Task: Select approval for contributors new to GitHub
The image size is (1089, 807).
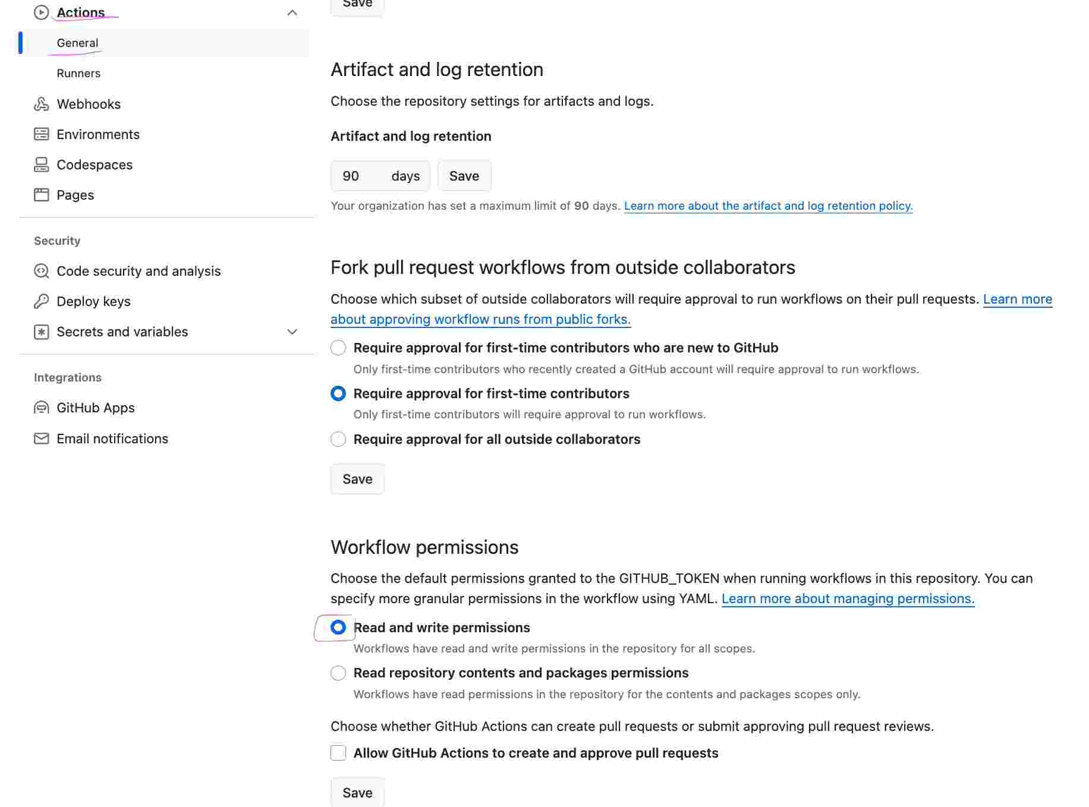Action: [x=338, y=348]
